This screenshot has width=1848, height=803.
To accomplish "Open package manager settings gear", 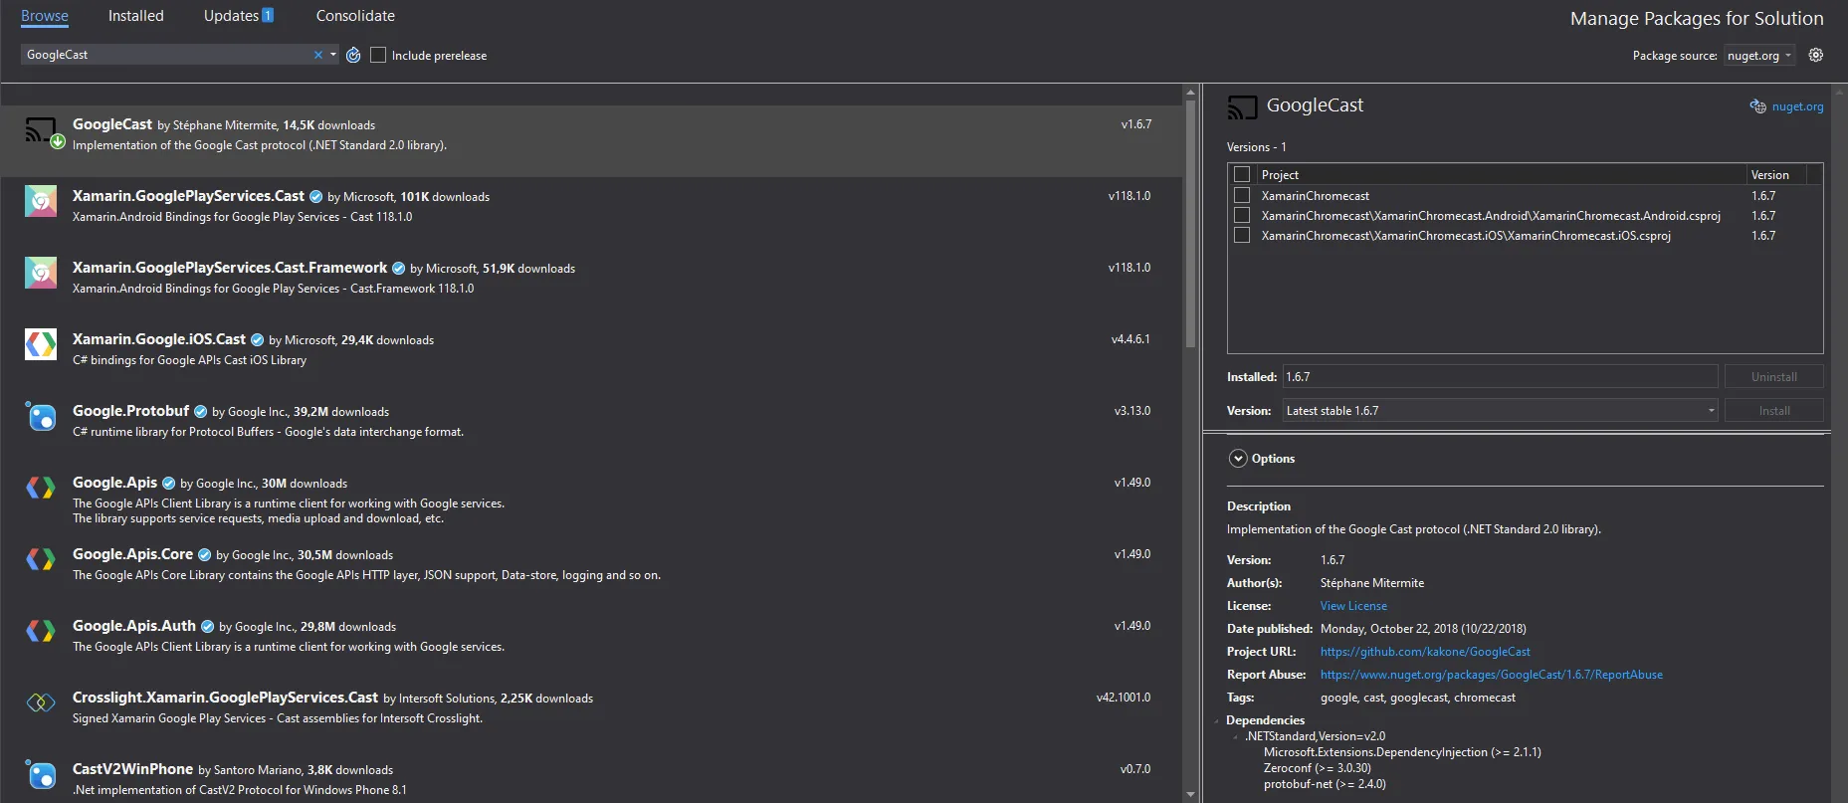I will (1816, 55).
